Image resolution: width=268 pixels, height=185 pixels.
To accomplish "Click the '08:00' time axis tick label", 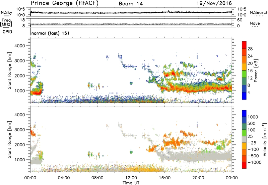I will [x=97, y=178].
